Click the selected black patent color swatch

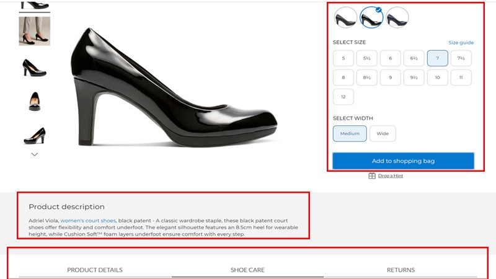point(371,17)
